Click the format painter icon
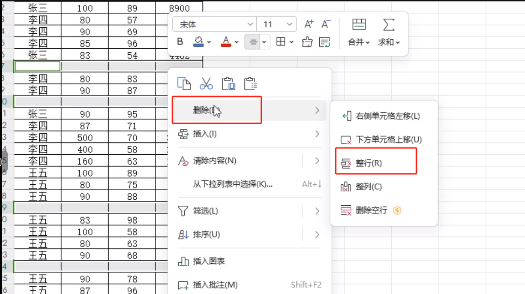Screen dimensions: 525x294 (307, 42)
